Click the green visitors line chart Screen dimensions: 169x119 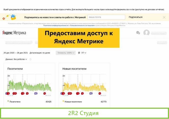coord(29,86)
